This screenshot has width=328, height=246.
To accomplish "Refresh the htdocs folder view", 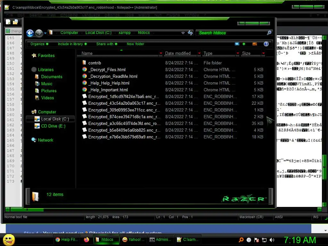I will coord(190,33).
